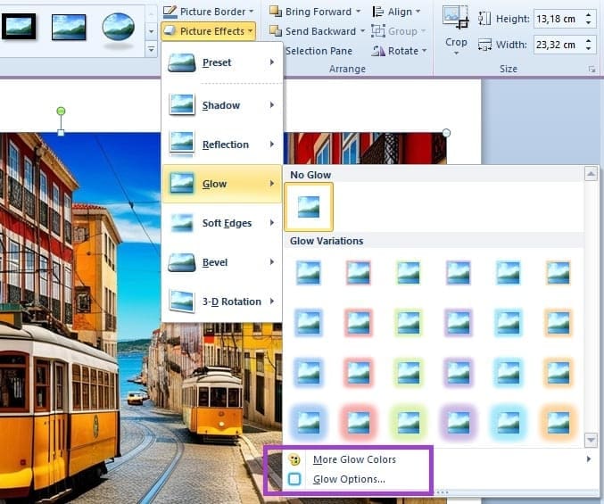Open the 3-D Rotation submenu
The width and height of the screenshot is (604, 504).
pos(222,302)
